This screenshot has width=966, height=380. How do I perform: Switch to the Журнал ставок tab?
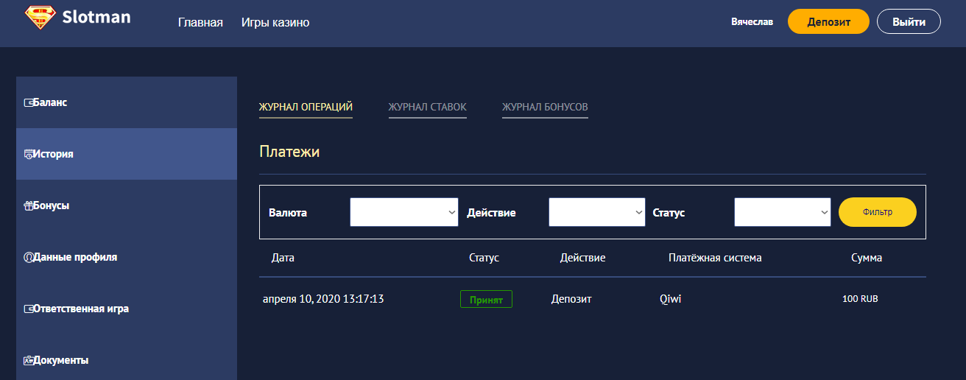[428, 108]
